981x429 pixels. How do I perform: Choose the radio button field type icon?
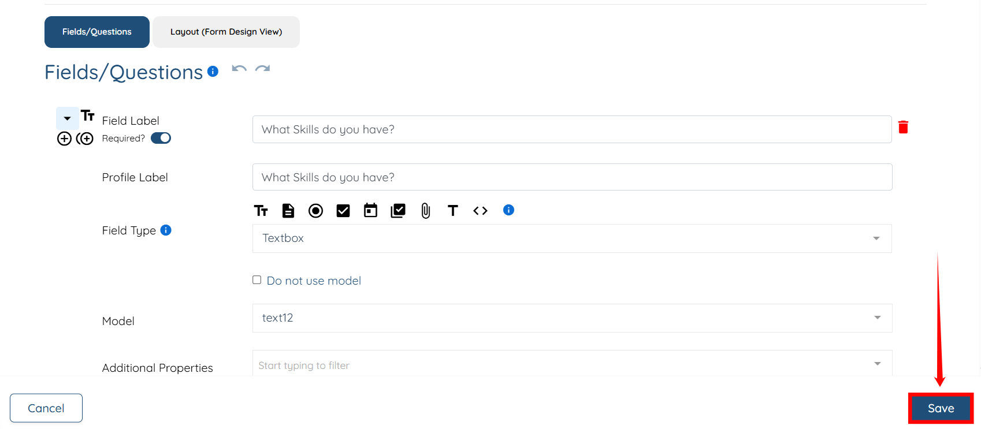tap(315, 211)
